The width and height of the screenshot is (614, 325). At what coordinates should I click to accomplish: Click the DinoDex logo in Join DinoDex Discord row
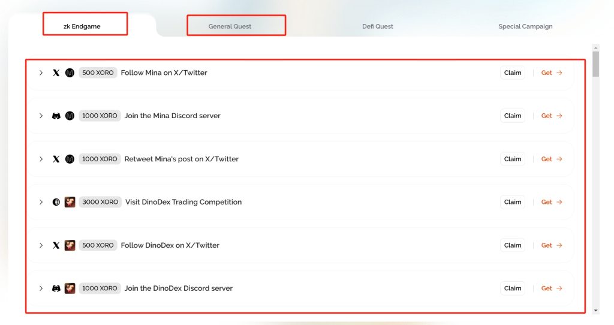[70, 288]
